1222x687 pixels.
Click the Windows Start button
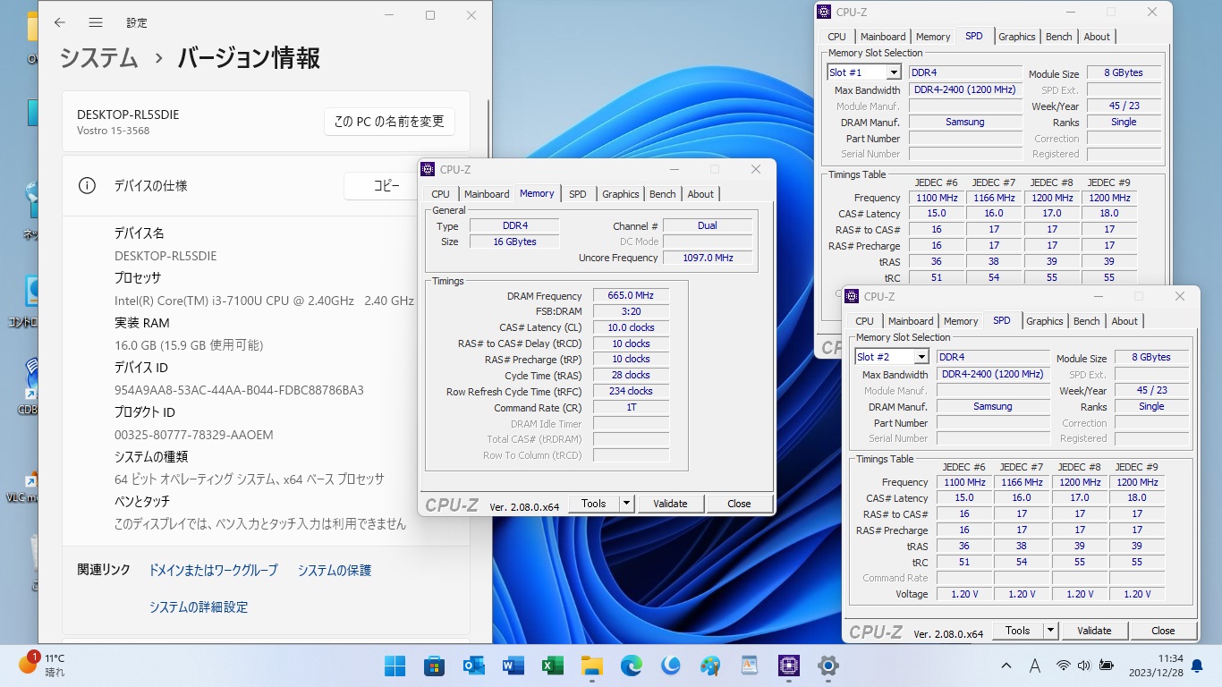(x=395, y=666)
